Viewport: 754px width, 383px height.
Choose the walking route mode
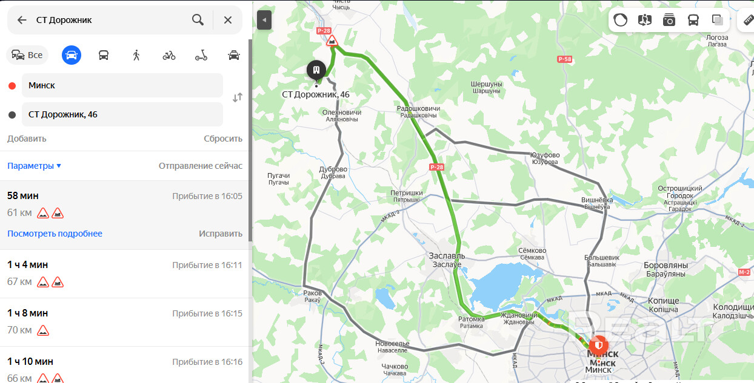pos(136,55)
